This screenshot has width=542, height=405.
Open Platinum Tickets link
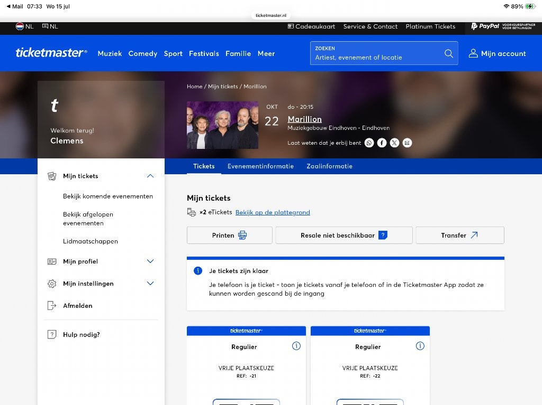[x=430, y=26]
